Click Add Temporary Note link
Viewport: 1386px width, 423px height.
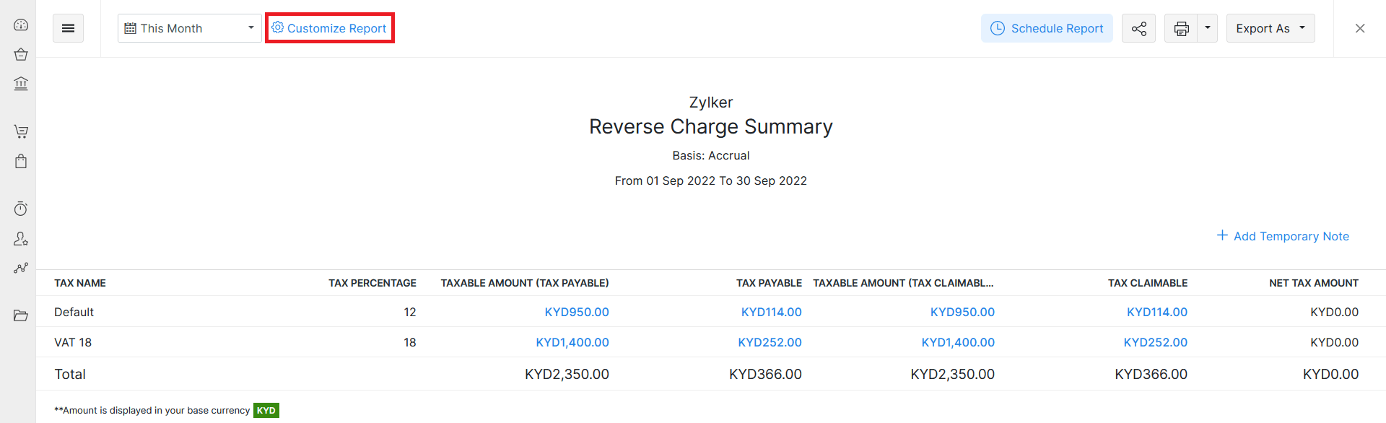click(1283, 236)
